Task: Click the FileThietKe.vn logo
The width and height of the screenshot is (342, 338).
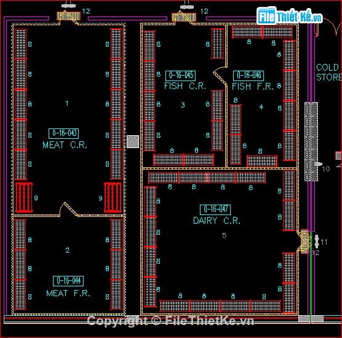Action: (x=289, y=15)
